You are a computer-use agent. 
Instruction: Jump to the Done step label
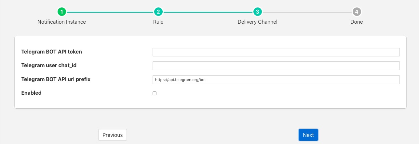coord(357,22)
